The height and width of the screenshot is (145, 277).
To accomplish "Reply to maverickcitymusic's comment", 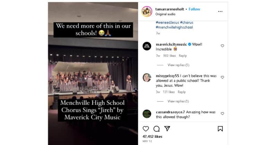I will point(182,56).
